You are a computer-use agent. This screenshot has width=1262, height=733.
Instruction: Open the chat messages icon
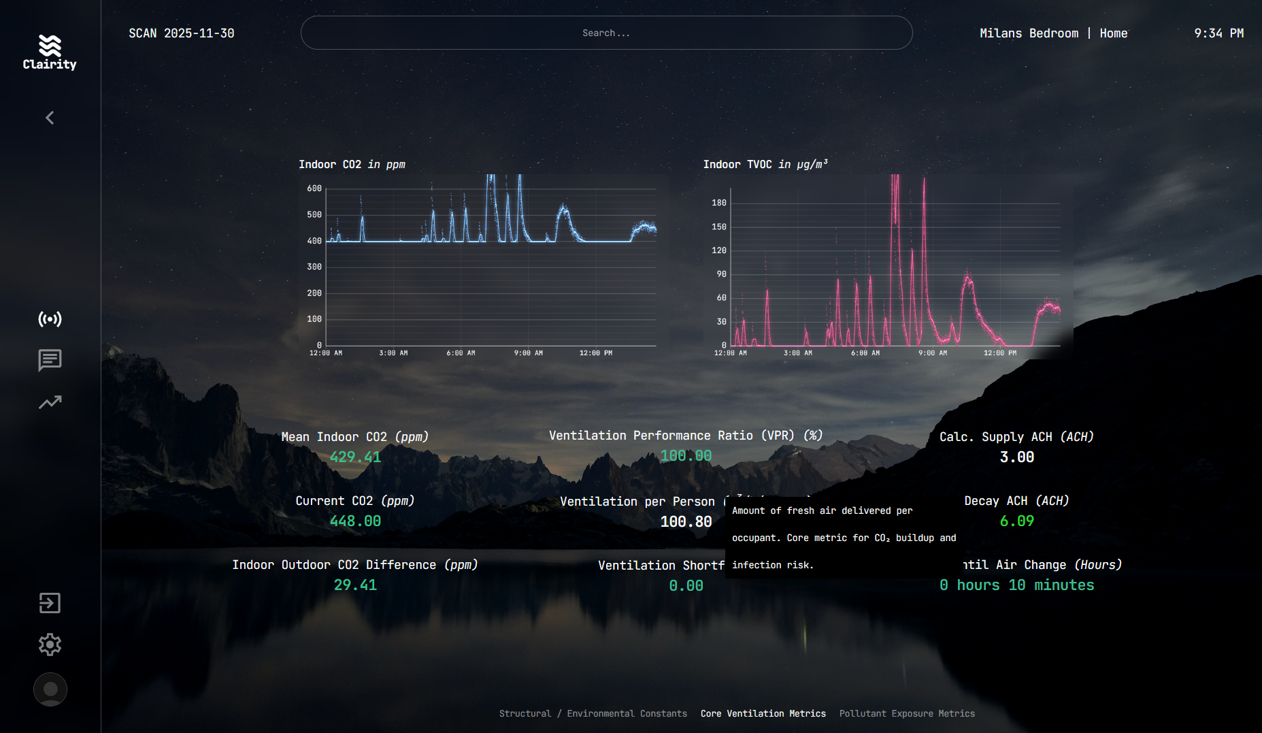pos(50,360)
